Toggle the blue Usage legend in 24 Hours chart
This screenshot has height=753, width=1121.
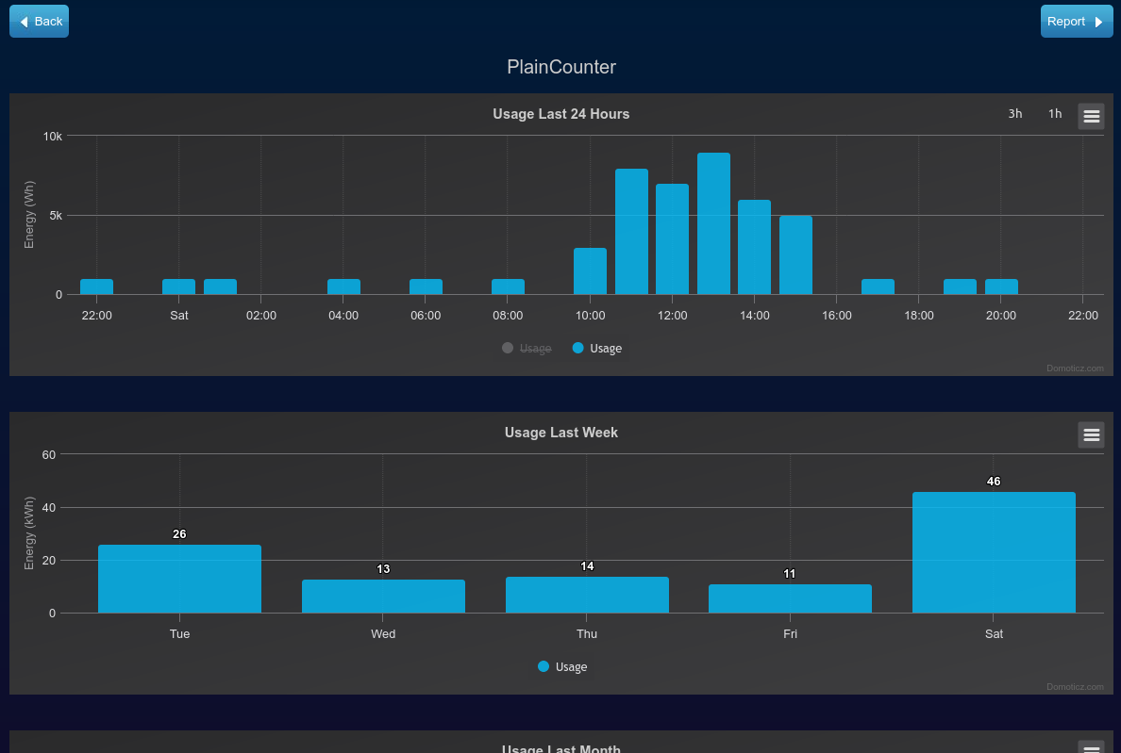597,349
